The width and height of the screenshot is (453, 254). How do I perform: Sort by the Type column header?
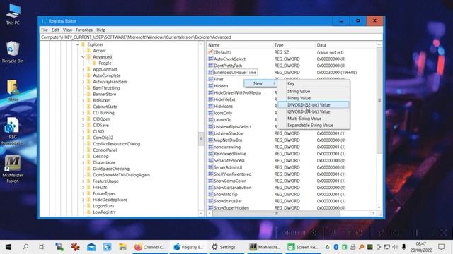(294, 45)
